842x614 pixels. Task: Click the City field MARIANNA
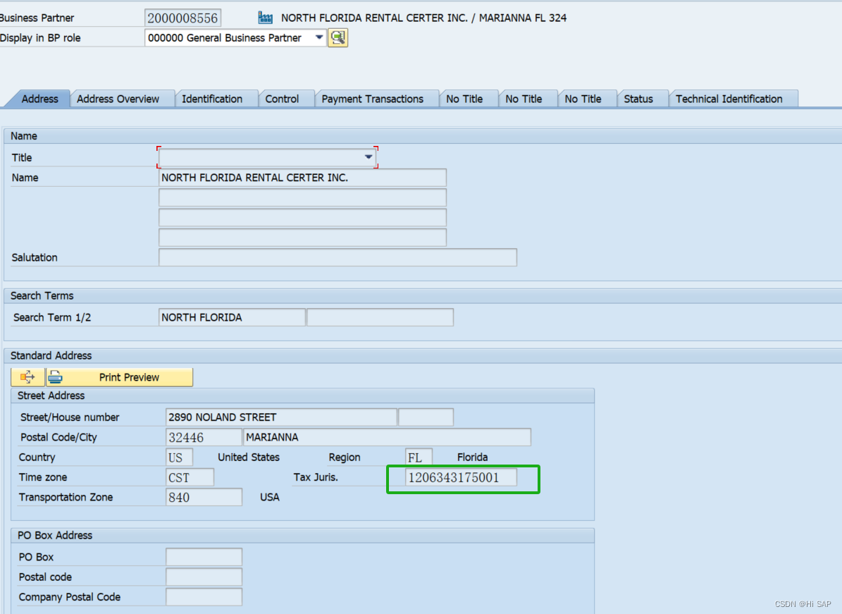click(x=387, y=437)
